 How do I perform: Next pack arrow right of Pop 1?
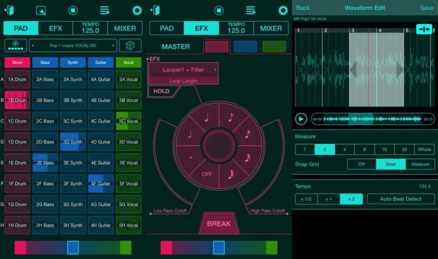coord(113,46)
